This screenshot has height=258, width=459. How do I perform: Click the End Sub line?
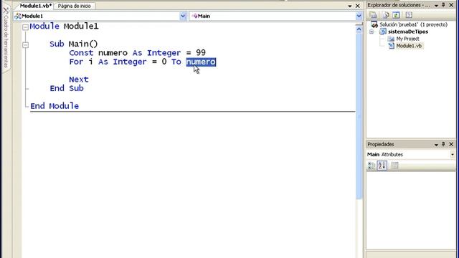[67, 88]
